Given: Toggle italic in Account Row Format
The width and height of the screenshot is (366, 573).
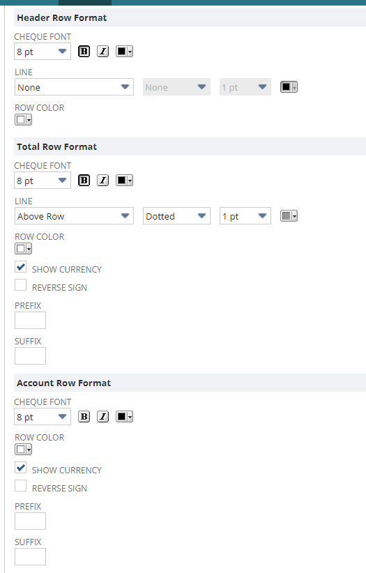Looking at the screenshot, I should pyautogui.click(x=102, y=417).
